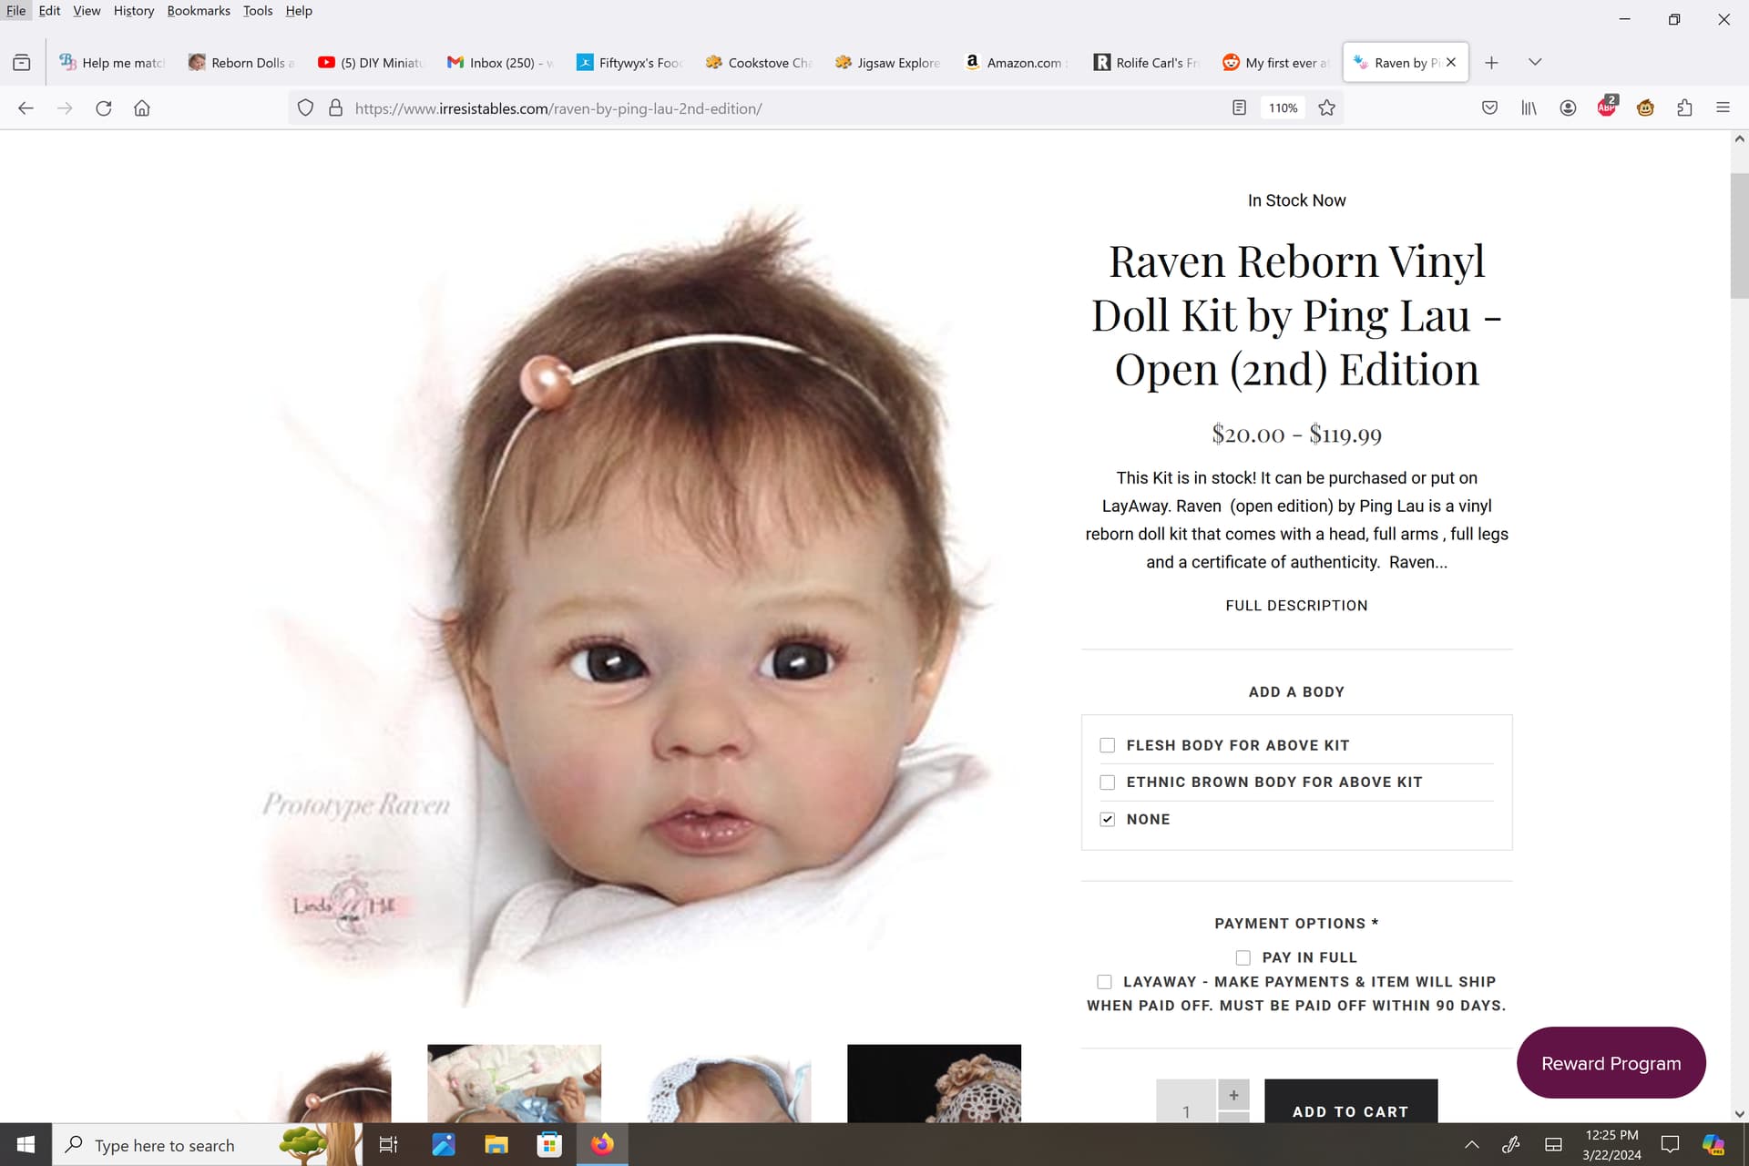Bookmark this page with the star icon
Screen dimensions: 1749x1166
[x=1327, y=107]
